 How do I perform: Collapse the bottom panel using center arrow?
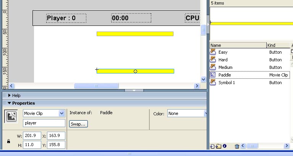tap(134, 90)
